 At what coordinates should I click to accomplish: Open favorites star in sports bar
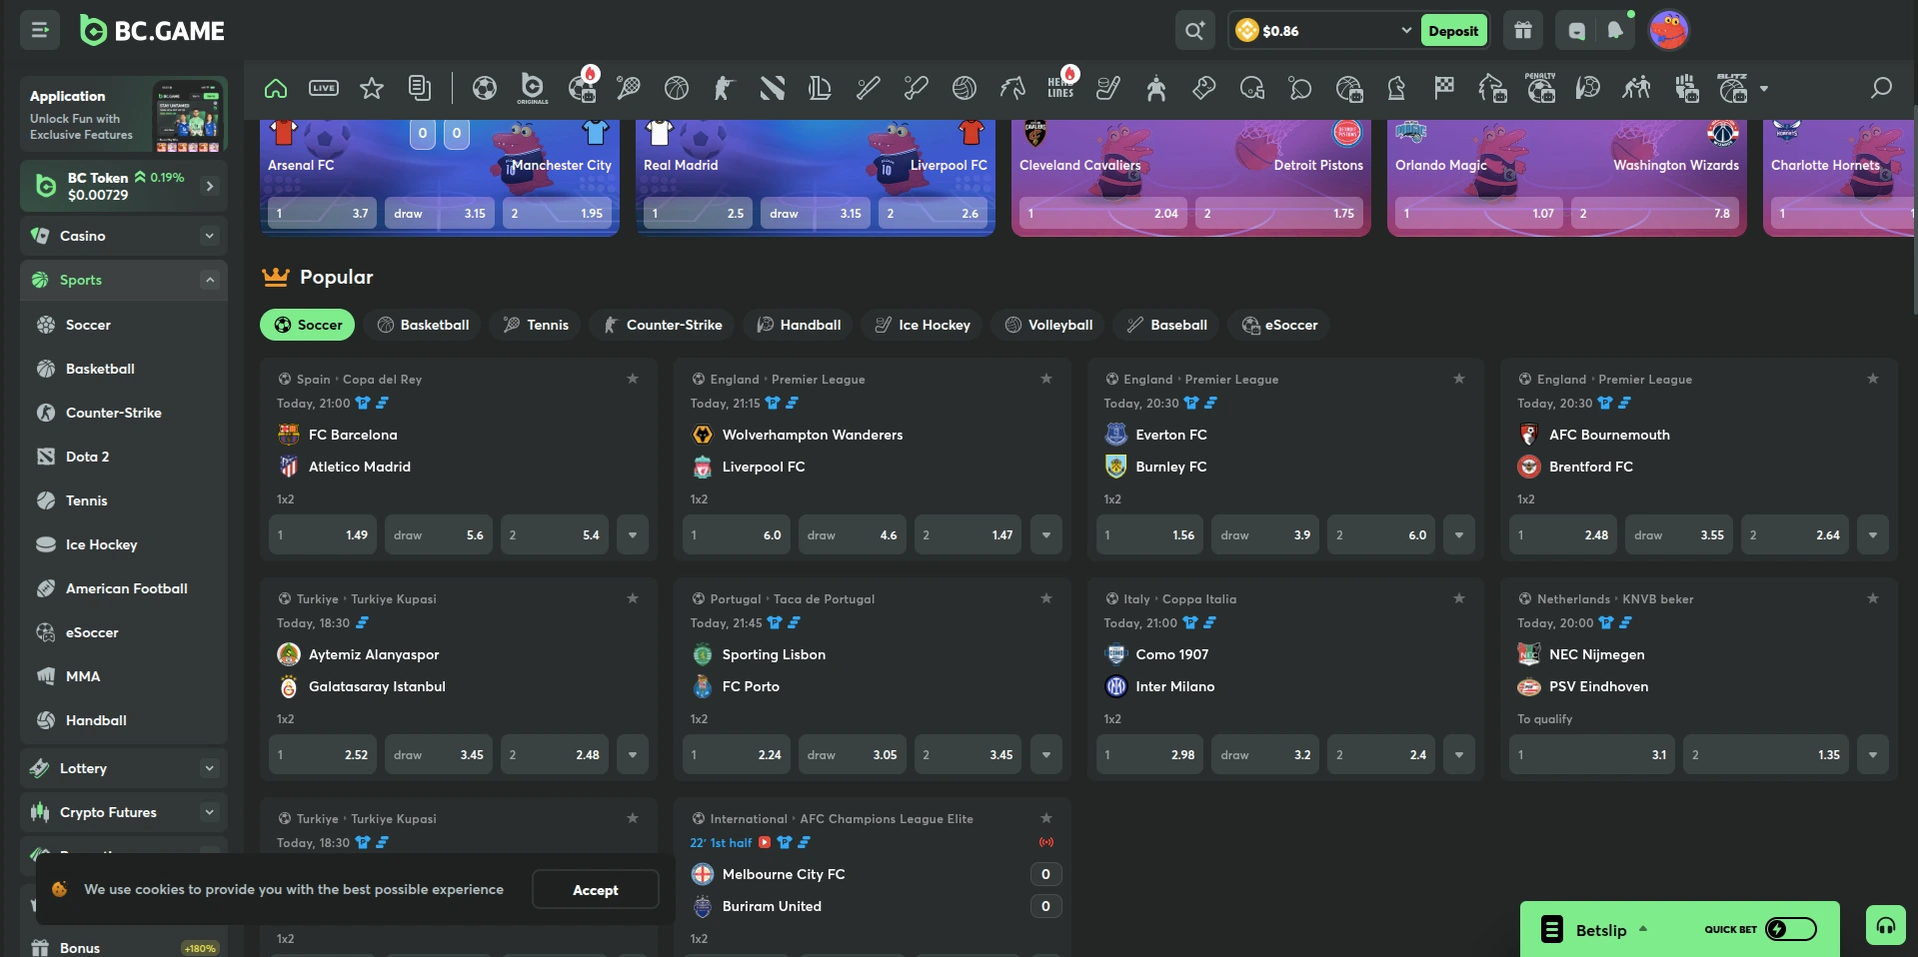click(372, 88)
